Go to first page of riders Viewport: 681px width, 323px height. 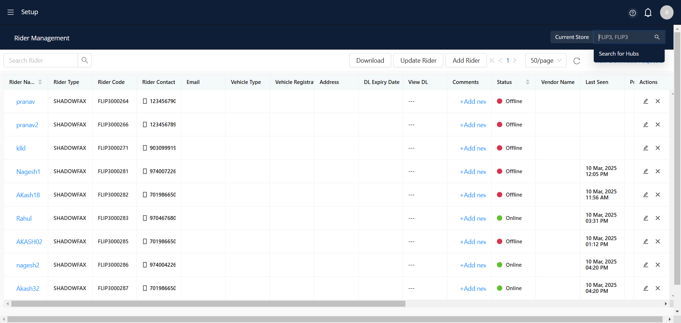point(492,61)
